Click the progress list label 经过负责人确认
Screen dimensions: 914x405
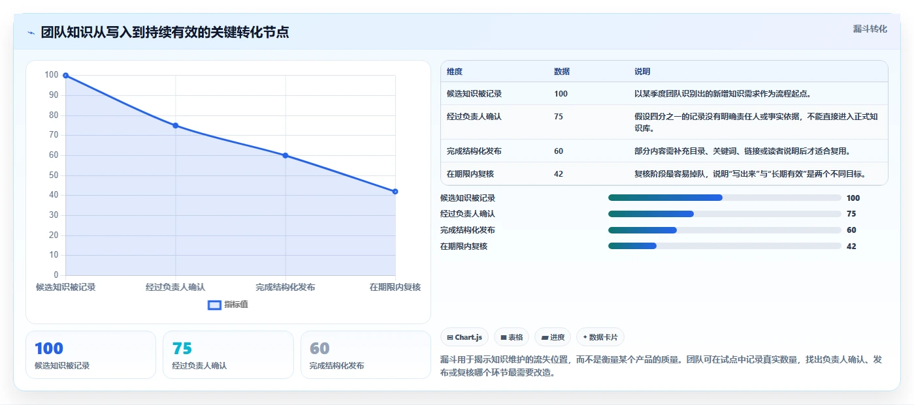(468, 214)
